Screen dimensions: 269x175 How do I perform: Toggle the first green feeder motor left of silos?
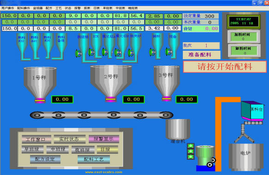(78, 53)
